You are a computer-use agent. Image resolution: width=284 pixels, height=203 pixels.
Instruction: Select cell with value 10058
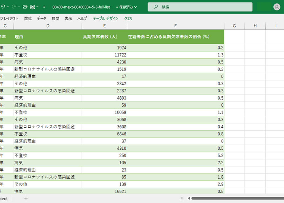point(104,112)
